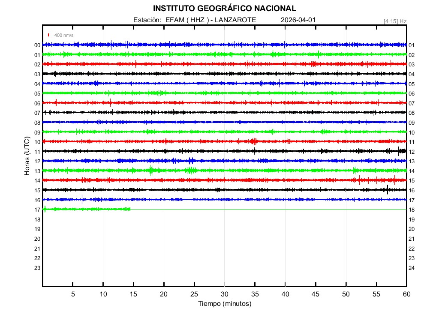Click hour label 00 on left axis
The width and height of the screenshot is (439, 329).
[37, 45]
